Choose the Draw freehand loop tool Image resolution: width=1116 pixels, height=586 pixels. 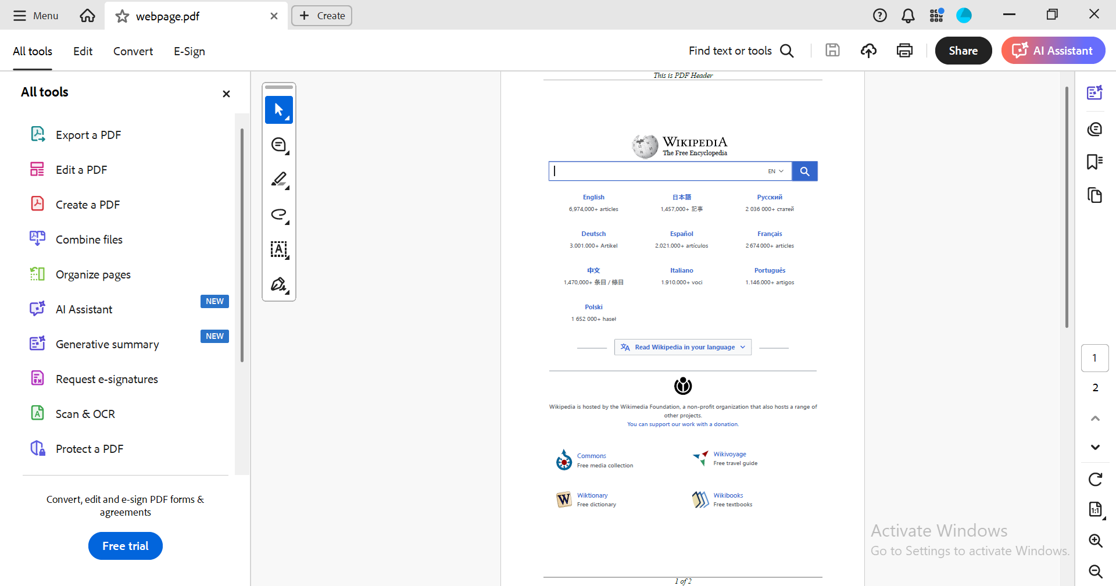point(279,215)
